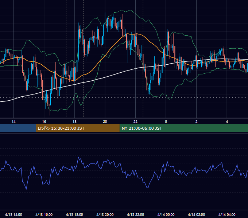This screenshot has height=218, width=248.
Task: Click the 4/14 00:00 date label
Action: [x=166, y=214]
